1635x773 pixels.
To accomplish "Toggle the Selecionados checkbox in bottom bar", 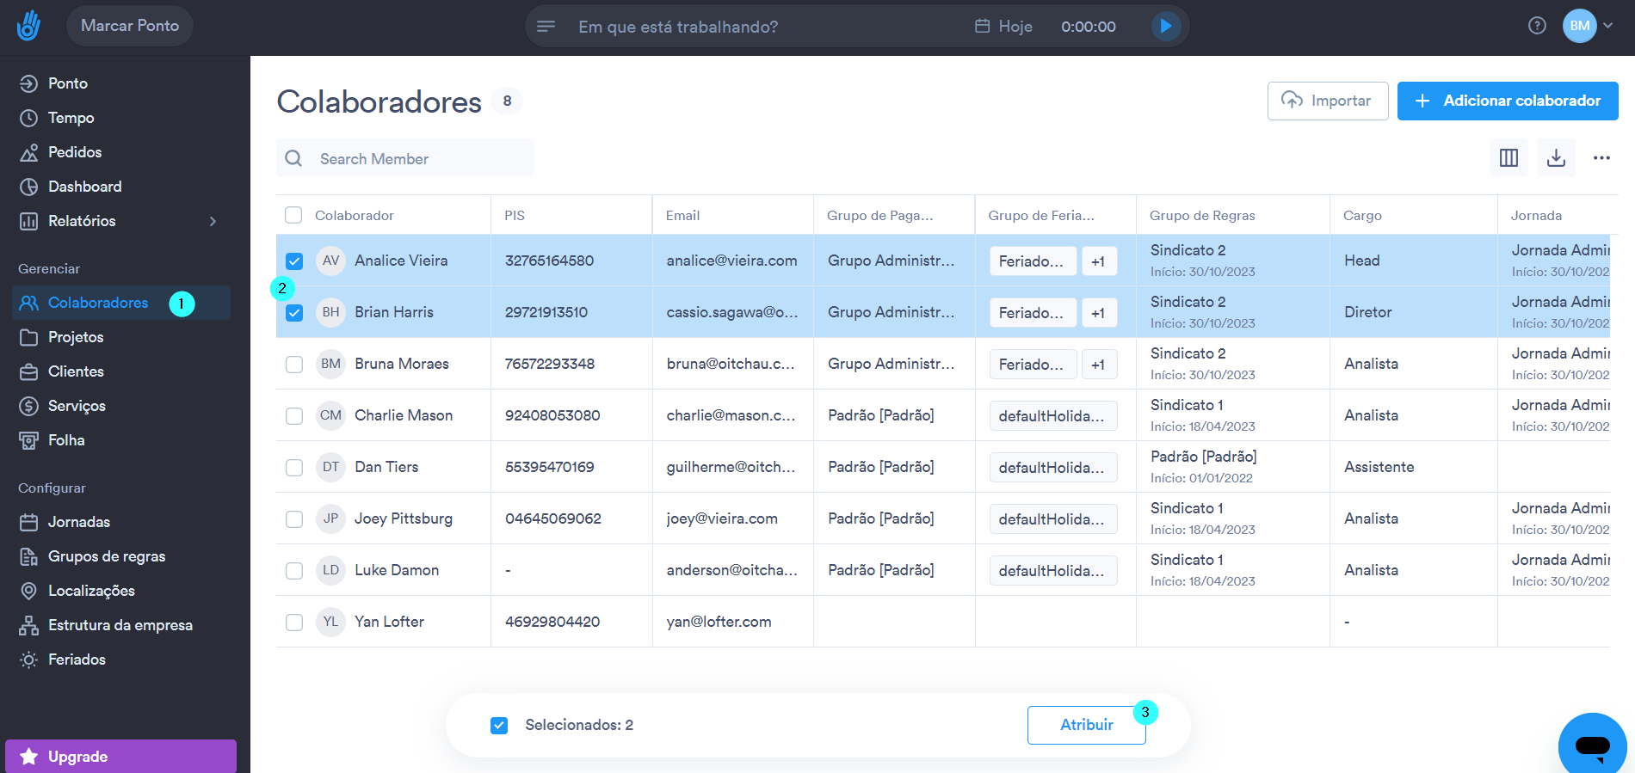I will pos(499,725).
